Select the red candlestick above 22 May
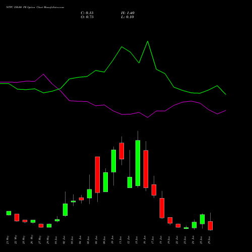 [17, 217]
